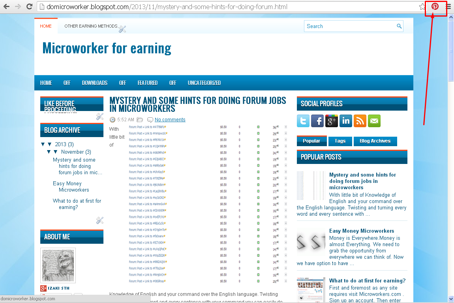Image resolution: width=454 pixels, height=303 pixels.
Task: Switch to the Tags tab
Action: pos(340,141)
